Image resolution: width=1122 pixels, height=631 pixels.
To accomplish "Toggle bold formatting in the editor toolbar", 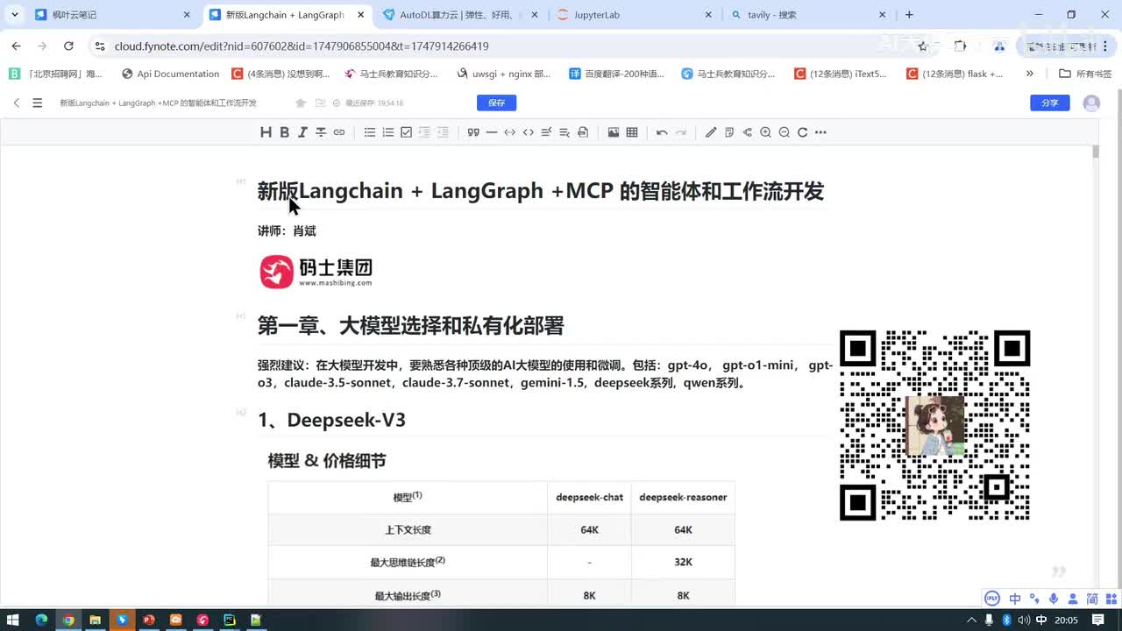I will 284,132.
